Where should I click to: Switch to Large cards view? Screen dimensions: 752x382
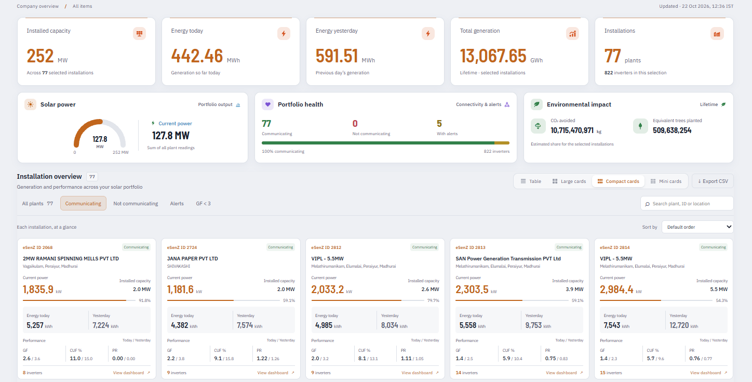(x=569, y=181)
